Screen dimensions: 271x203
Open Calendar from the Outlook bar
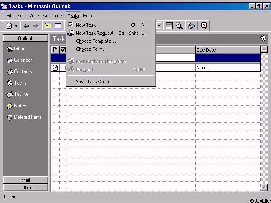19,60
